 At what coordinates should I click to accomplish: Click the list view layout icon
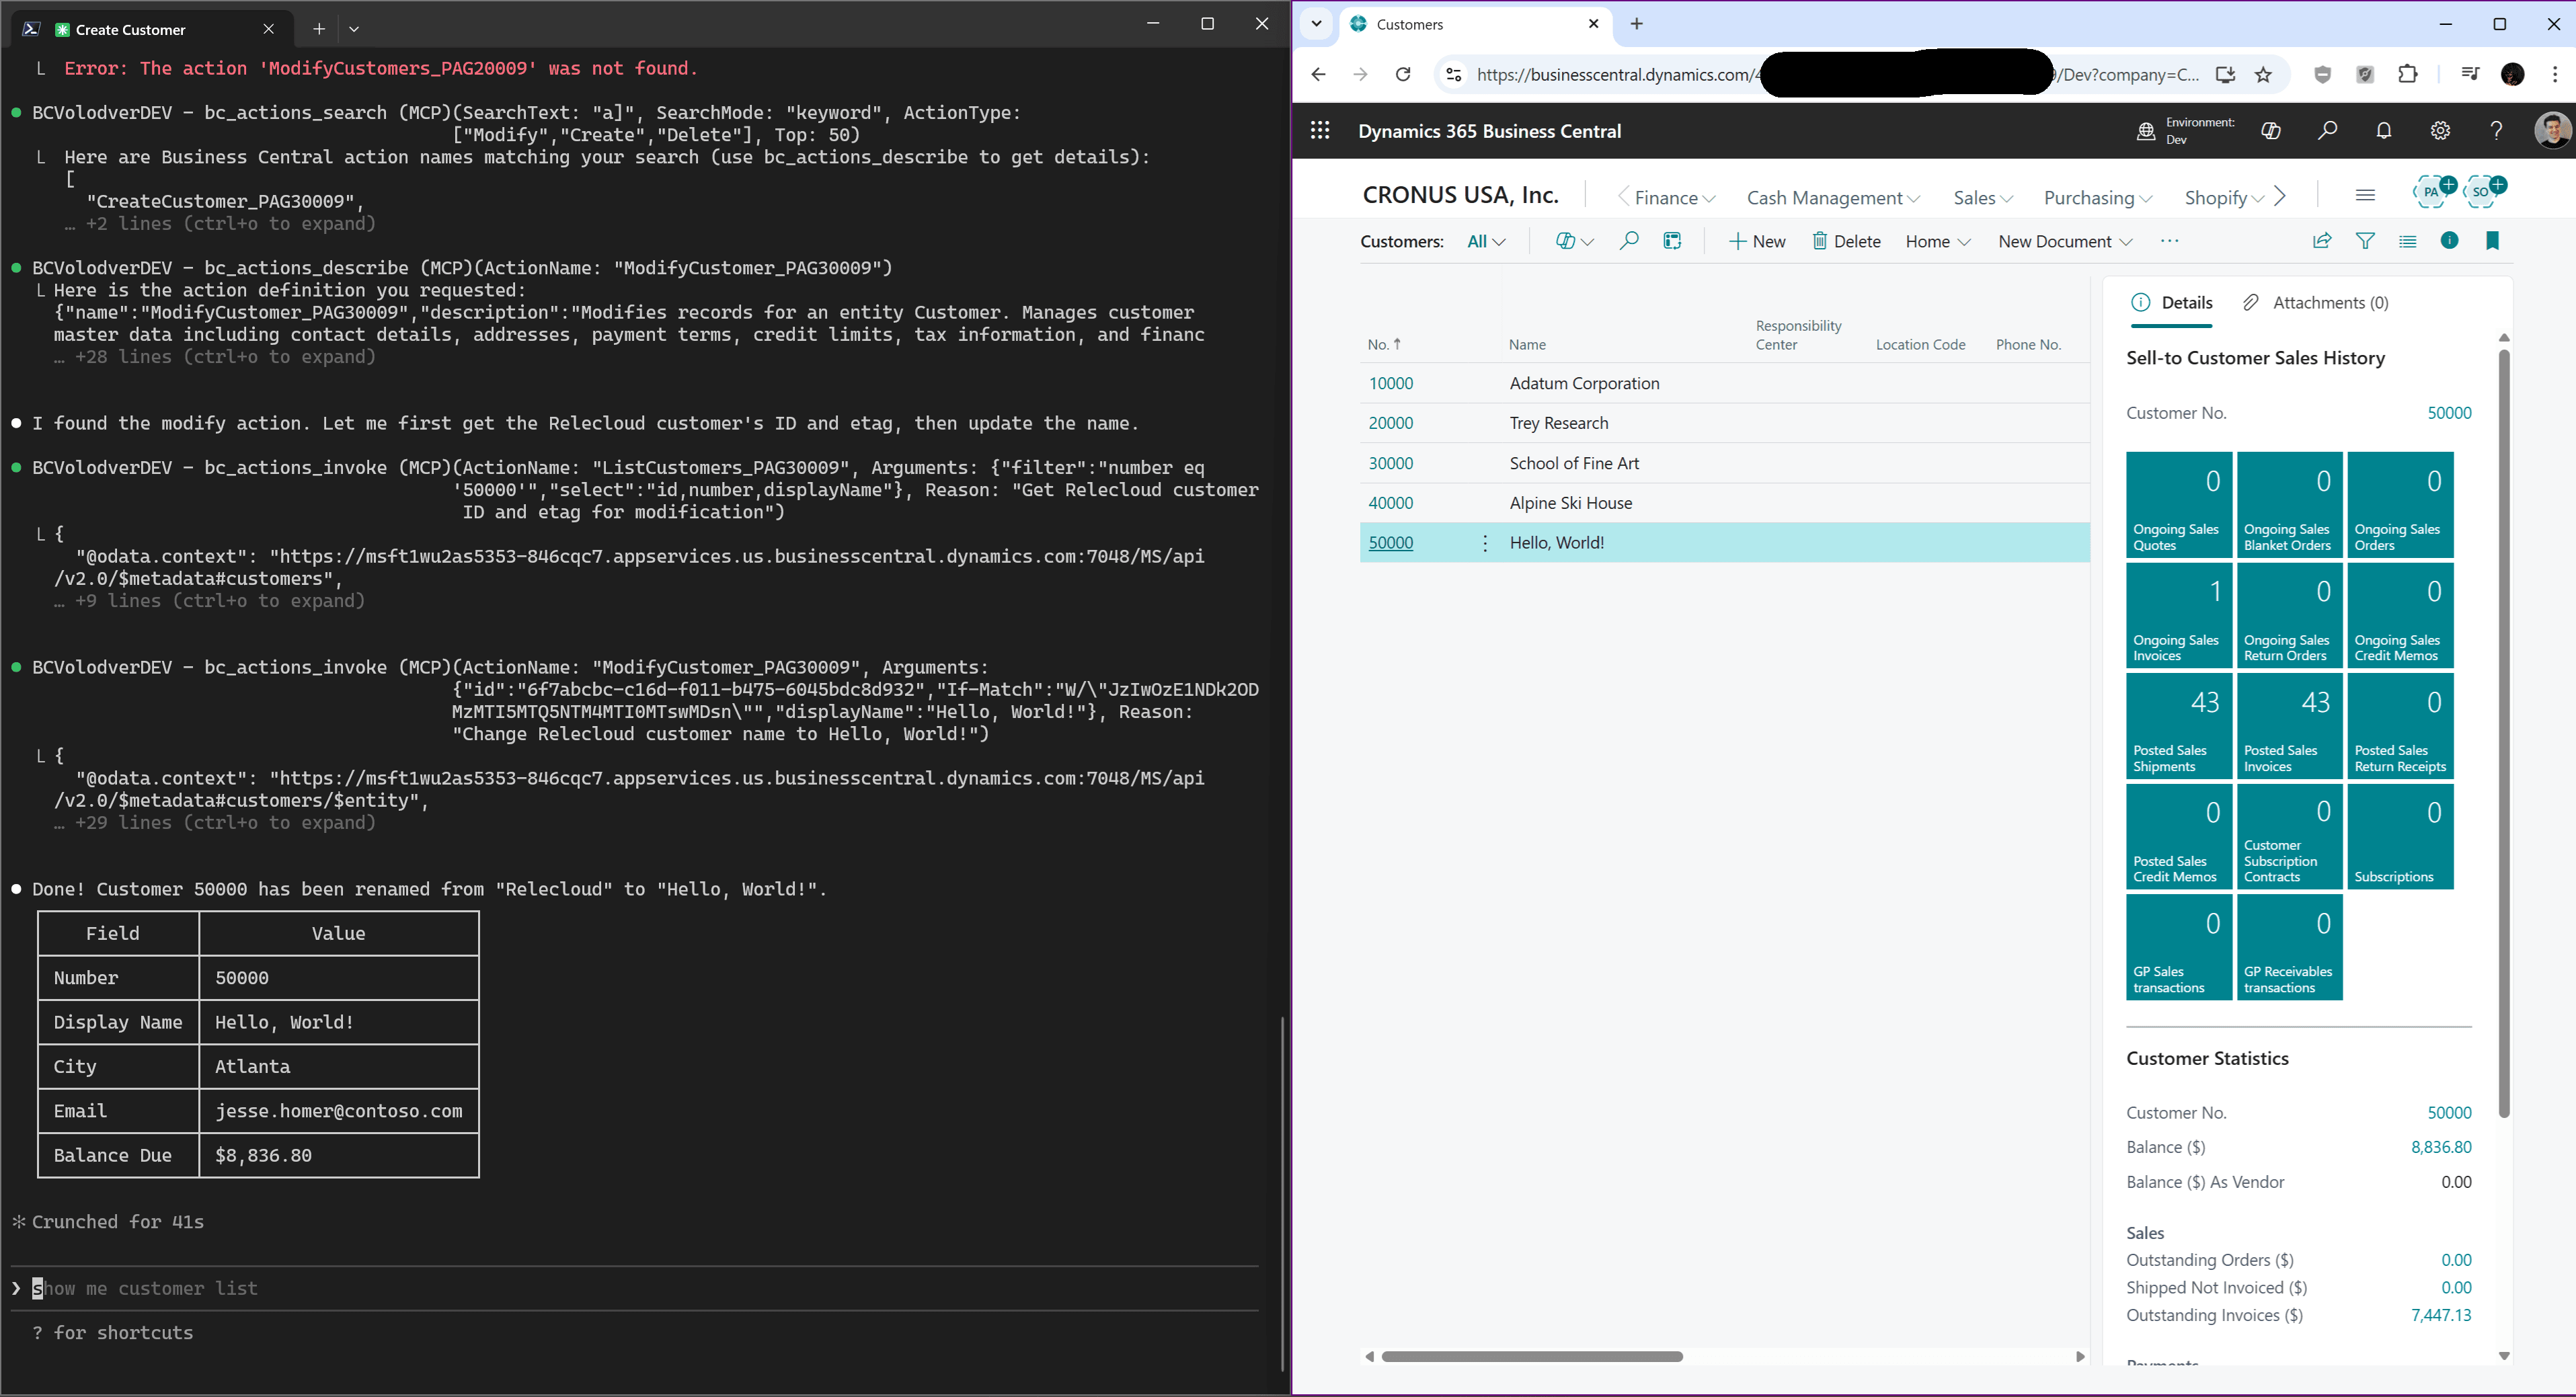2407,241
